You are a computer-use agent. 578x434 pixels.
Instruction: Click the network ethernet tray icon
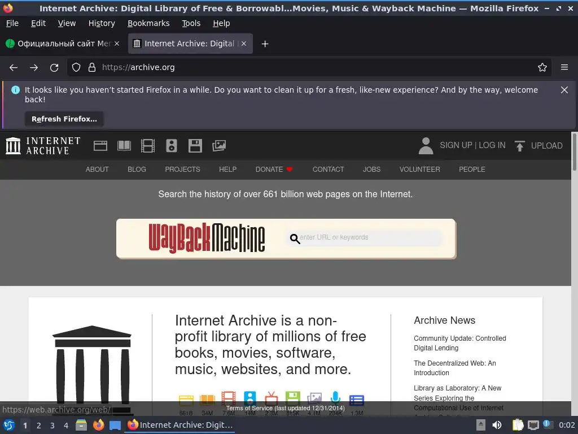(x=533, y=425)
